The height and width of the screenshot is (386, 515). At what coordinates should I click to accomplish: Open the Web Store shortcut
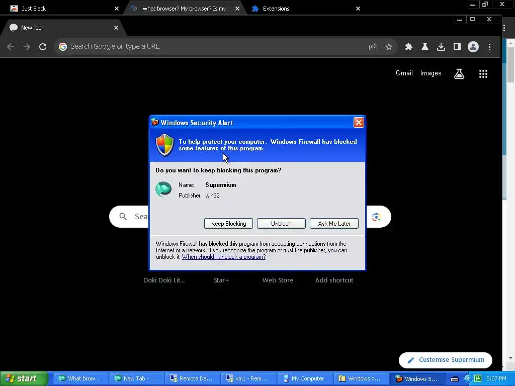click(x=278, y=280)
